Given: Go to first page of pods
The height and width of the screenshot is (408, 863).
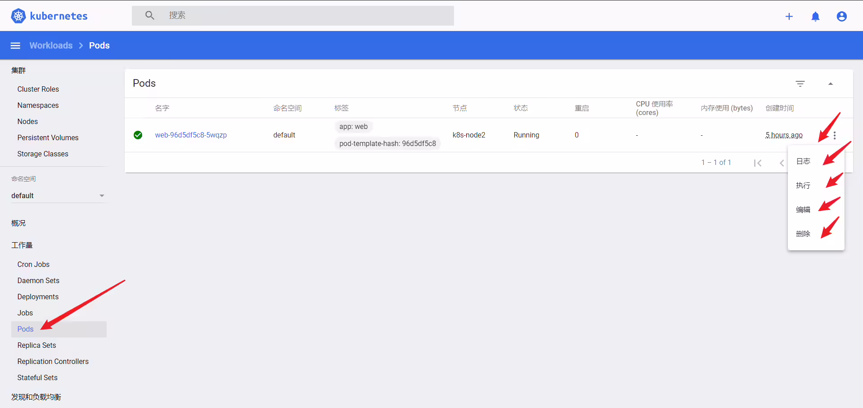Looking at the screenshot, I should 758,163.
